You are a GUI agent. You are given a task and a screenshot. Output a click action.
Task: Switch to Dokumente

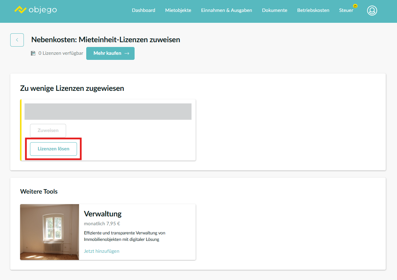pyautogui.click(x=274, y=10)
